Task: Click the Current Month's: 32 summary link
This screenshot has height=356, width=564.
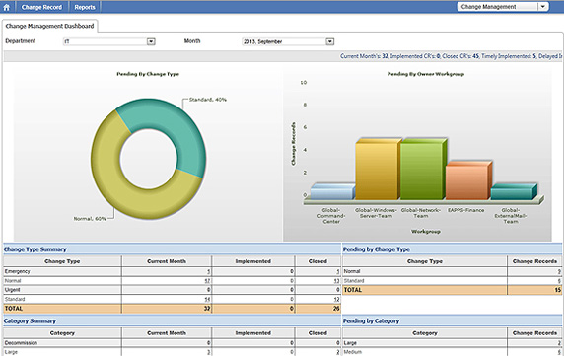Action: click(x=365, y=56)
